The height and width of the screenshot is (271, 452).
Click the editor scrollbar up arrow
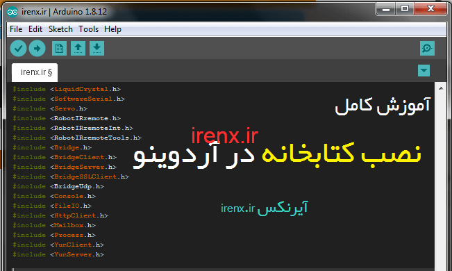tap(441, 88)
